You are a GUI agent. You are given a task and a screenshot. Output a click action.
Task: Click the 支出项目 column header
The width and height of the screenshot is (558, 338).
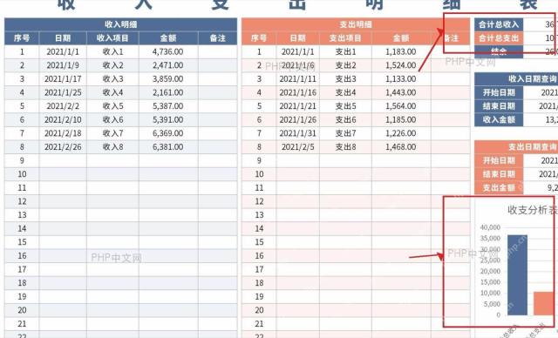click(345, 38)
